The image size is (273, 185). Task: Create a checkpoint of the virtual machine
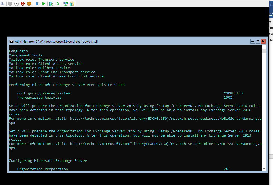51,3
